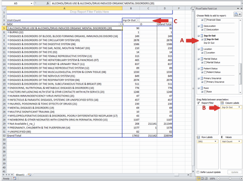
Task: Switch to Normal view in status bar
Action: [199, 179]
